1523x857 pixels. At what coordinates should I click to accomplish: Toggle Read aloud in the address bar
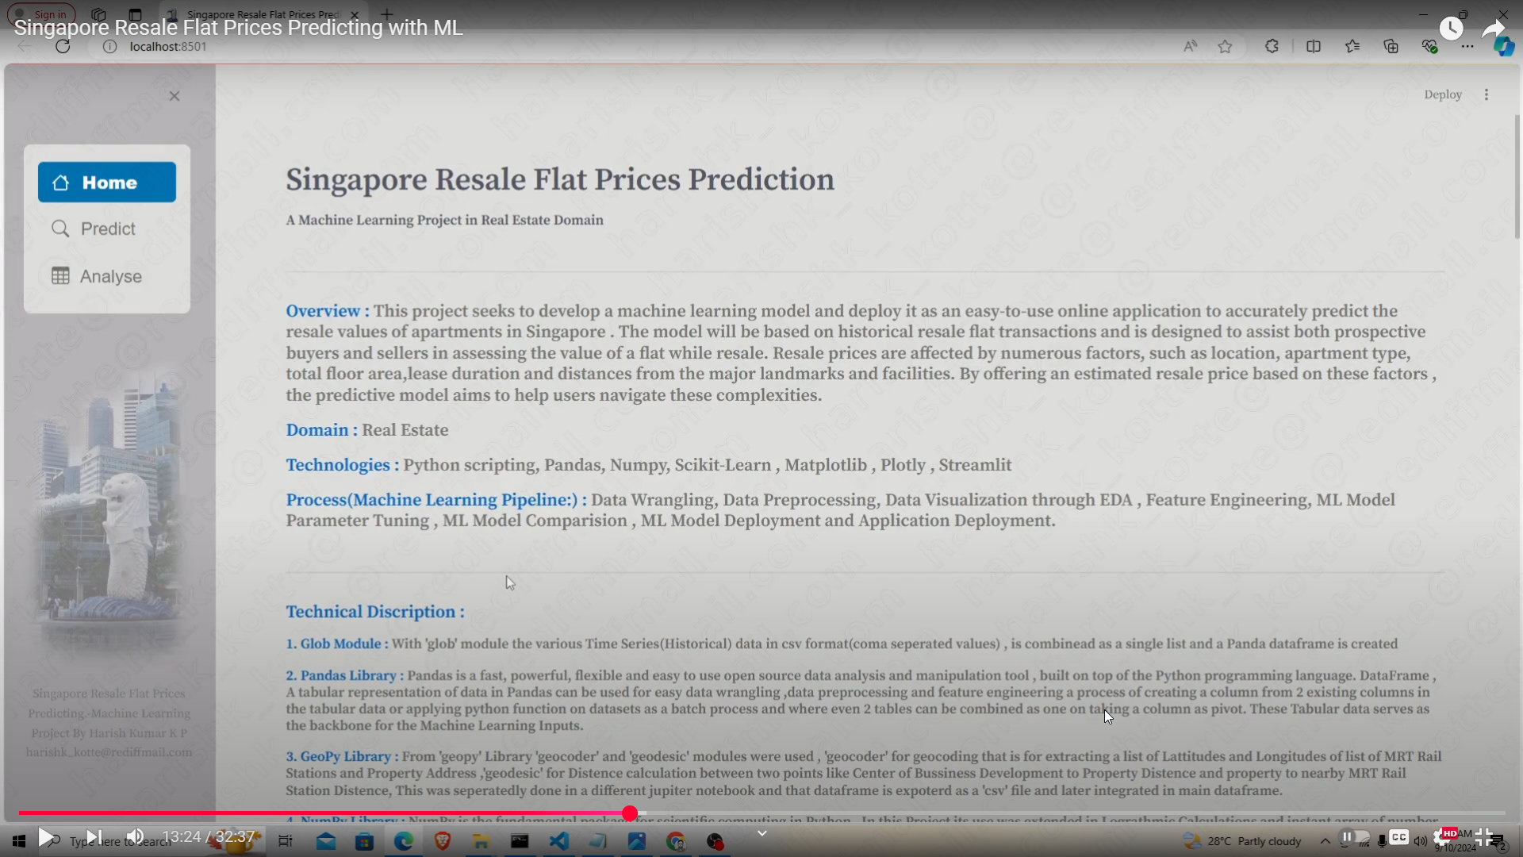click(x=1189, y=46)
